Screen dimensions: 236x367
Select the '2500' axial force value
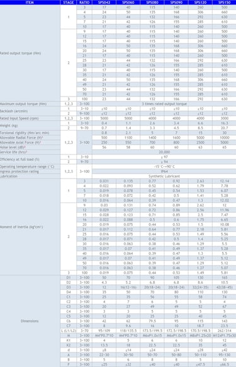point(201,143)
